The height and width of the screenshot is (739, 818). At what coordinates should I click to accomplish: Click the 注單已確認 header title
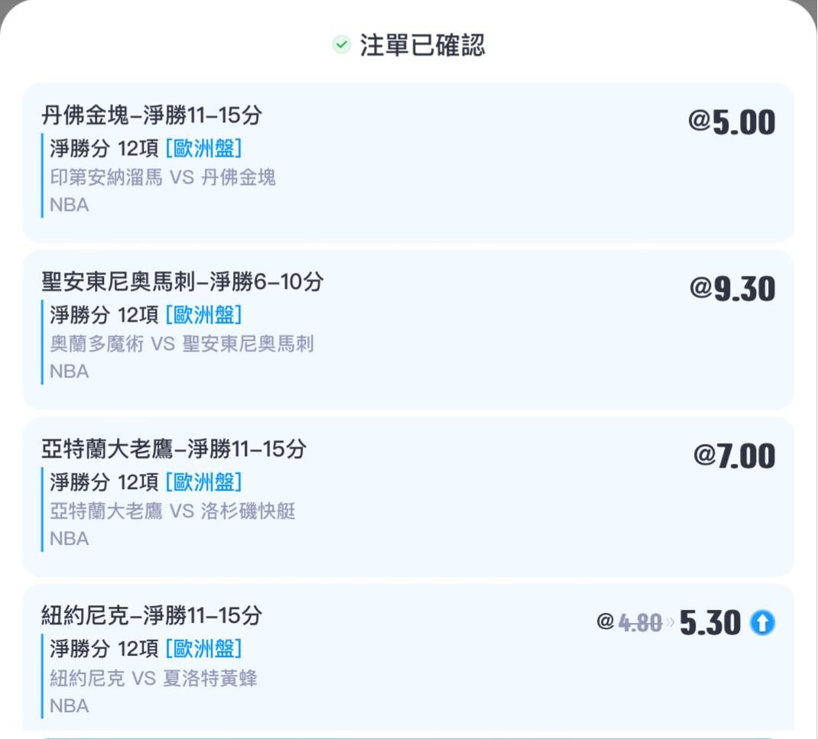pos(422,45)
